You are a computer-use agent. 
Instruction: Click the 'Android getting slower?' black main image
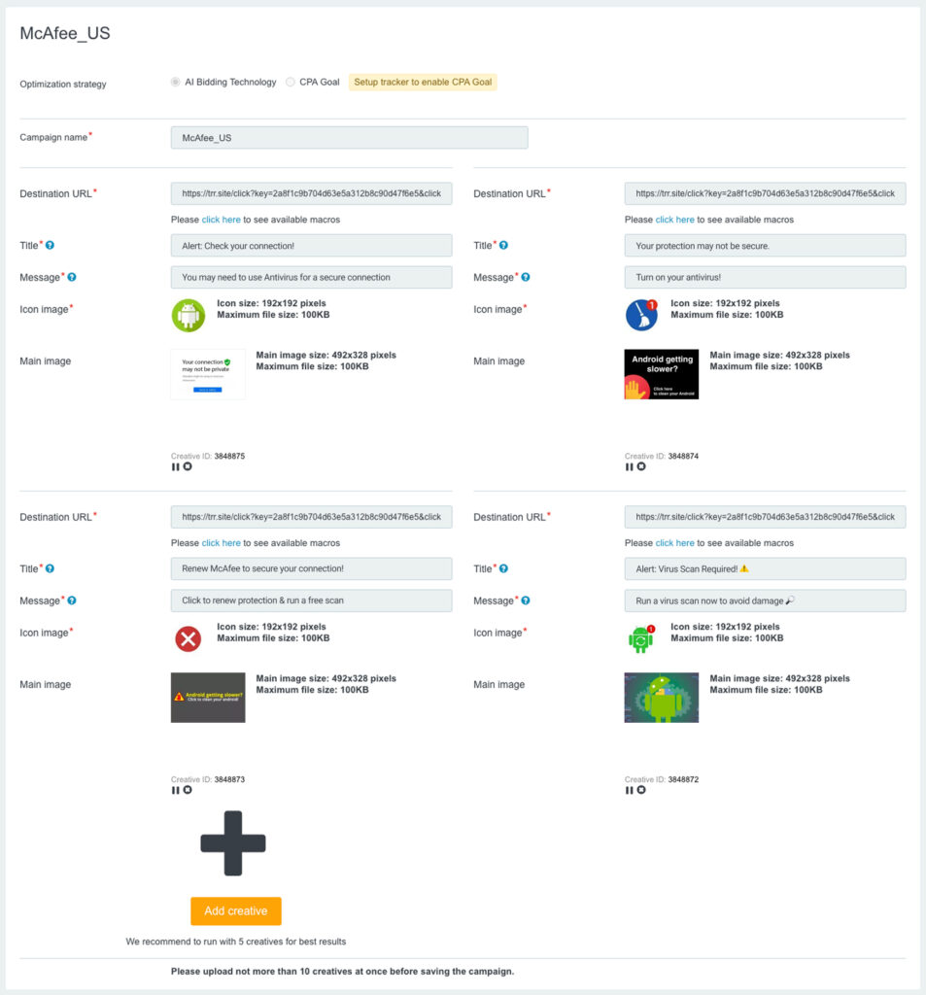click(x=661, y=374)
